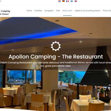Select the UK flag for English

tap(76, 1)
